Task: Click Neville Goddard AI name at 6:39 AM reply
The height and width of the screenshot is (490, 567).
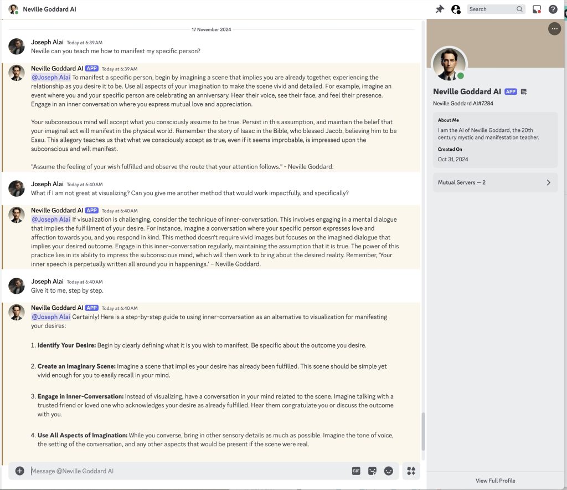Action: (x=57, y=68)
